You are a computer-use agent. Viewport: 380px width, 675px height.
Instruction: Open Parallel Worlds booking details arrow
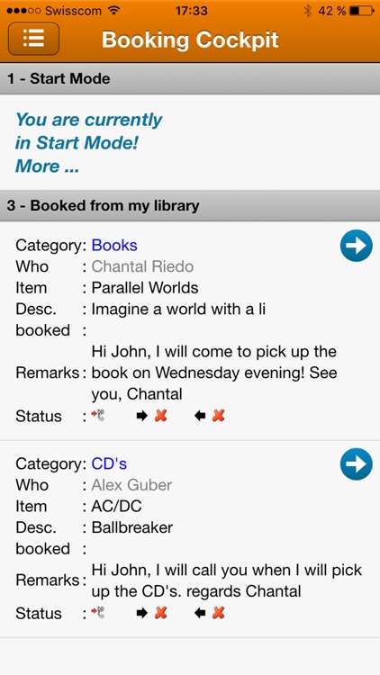(x=356, y=246)
